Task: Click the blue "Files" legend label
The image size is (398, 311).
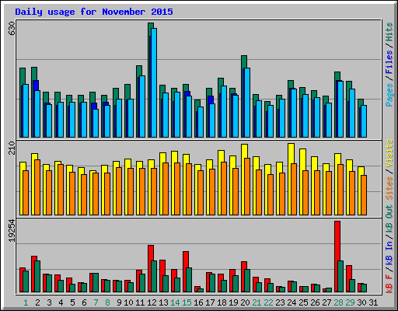Action: pyautogui.click(x=389, y=62)
